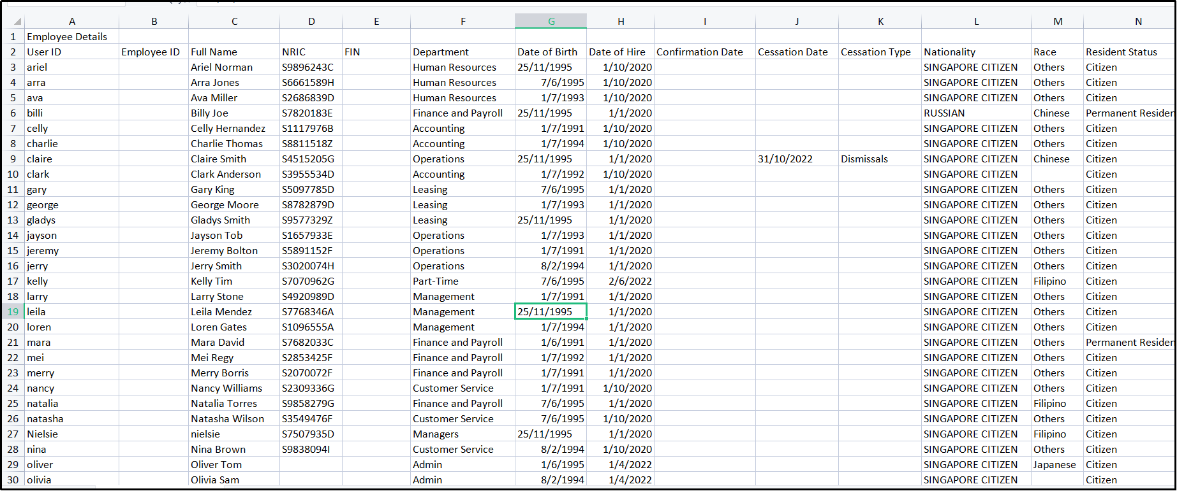Click the 'Confirmation Date' header cell
Viewport: 1177px width, 491px height.
705,52
